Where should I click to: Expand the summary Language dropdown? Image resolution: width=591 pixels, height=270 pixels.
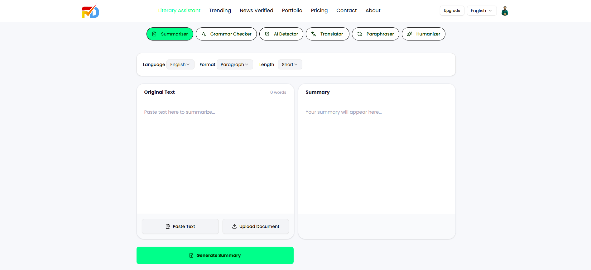click(x=180, y=64)
